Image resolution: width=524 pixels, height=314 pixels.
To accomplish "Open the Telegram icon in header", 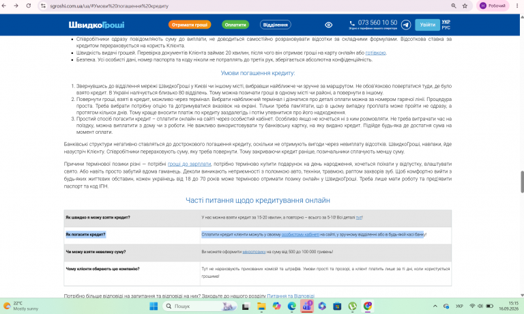I will point(406,25).
